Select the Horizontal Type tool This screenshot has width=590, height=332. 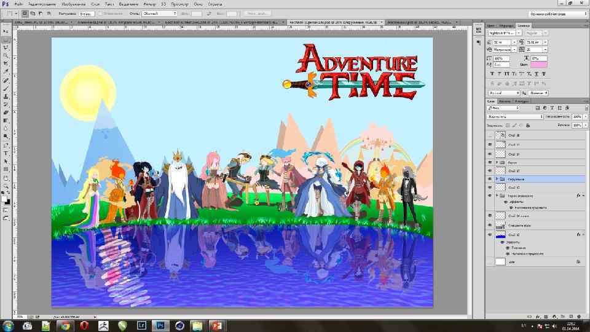point(6,153)
